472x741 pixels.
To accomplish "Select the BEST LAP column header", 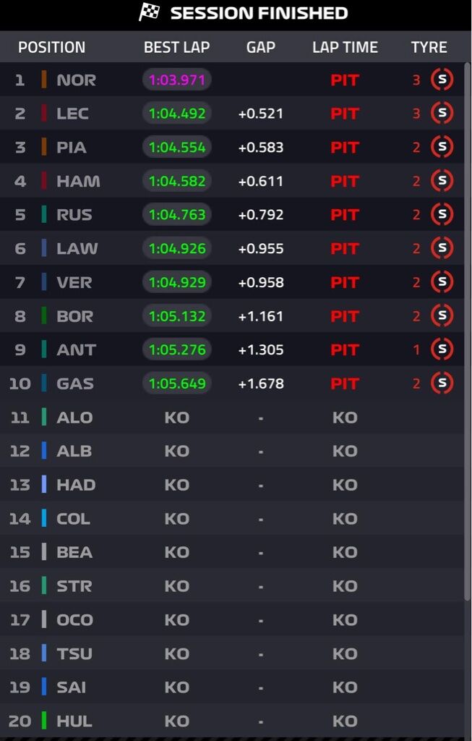I will coord(177,47).
